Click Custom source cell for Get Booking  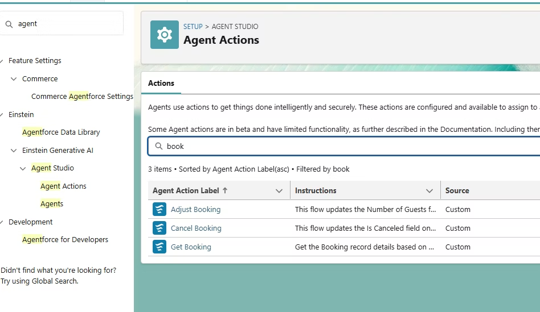pyautogui.click(x=458, y=247)
